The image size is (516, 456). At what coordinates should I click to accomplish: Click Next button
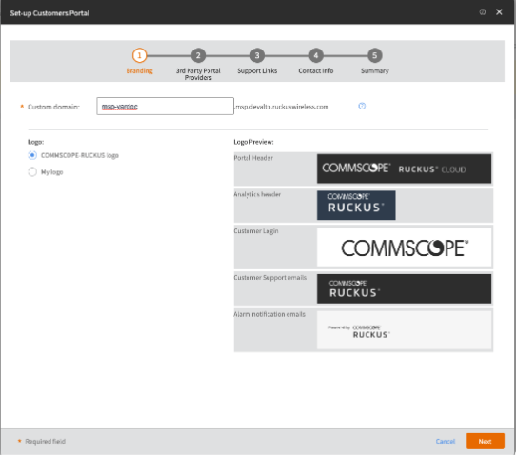[x=486, y=441]
